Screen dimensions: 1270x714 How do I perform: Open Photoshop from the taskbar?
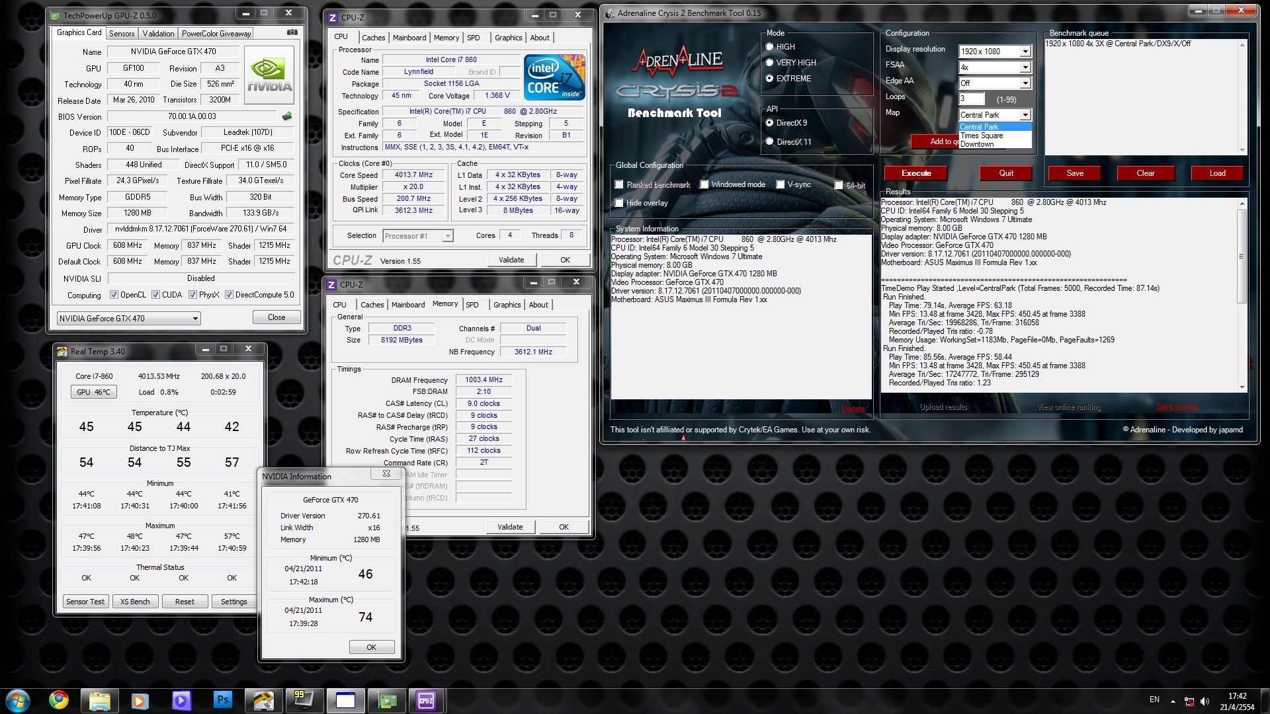coord(222,700)
